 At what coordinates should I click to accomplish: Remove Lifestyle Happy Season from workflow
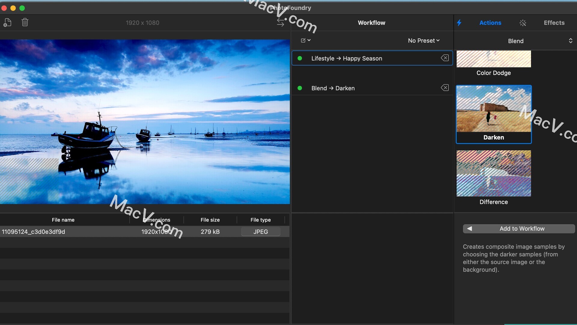(445, 58)
